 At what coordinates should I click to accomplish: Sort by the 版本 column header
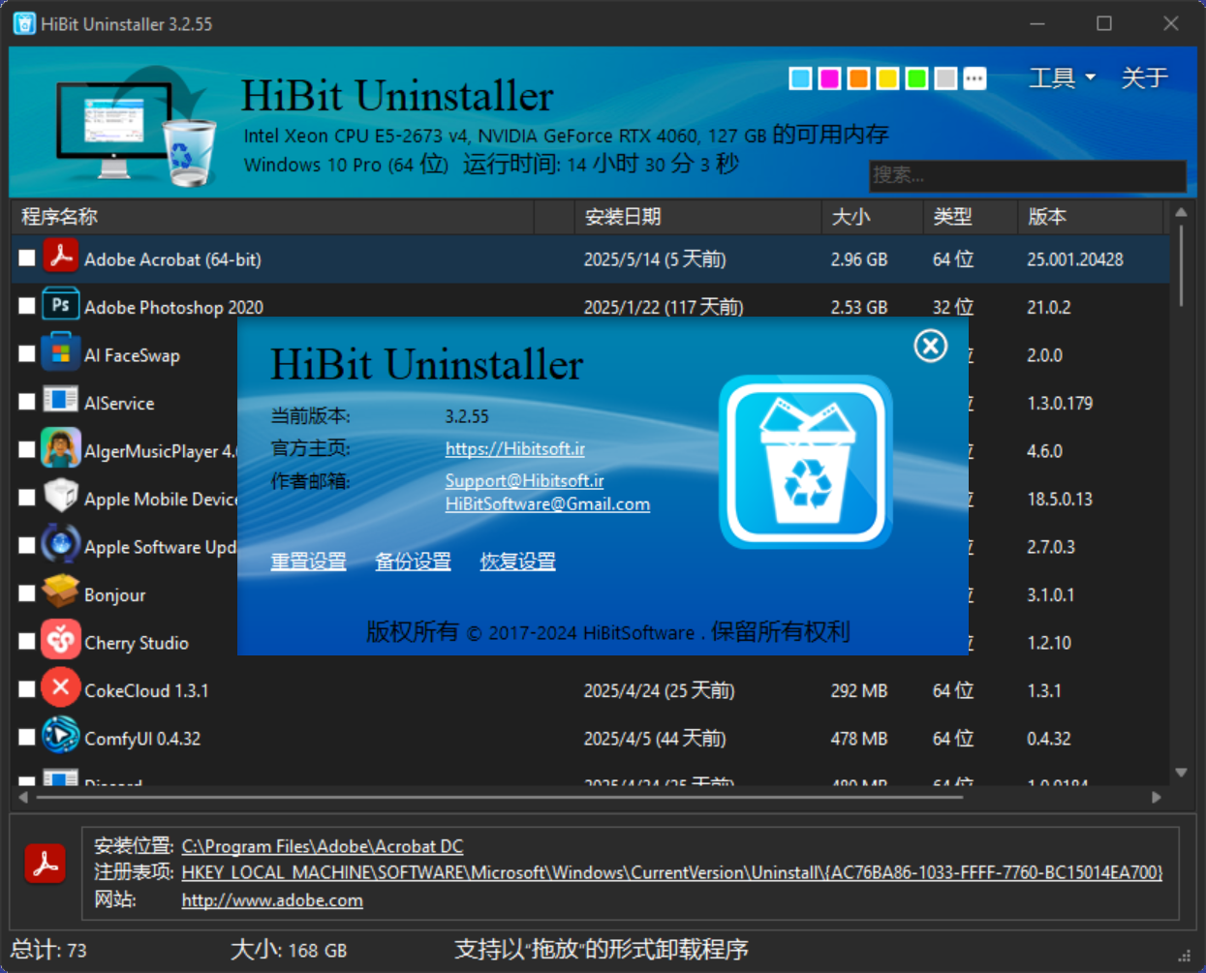coord(1090,217)
